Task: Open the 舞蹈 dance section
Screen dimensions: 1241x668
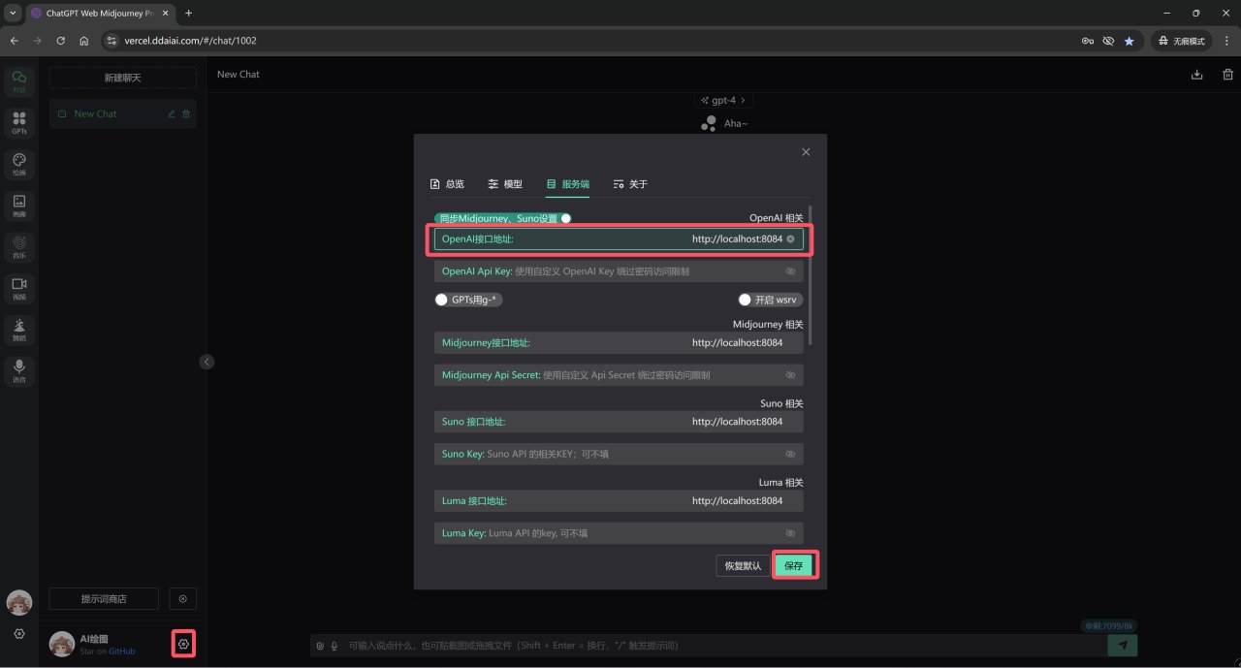Action: (x=19, y=330)
